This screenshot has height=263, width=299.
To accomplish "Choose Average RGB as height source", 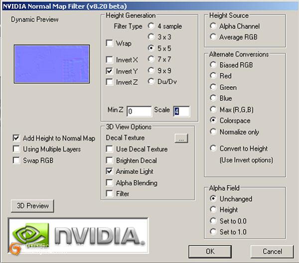I will (x=213, y=37).
